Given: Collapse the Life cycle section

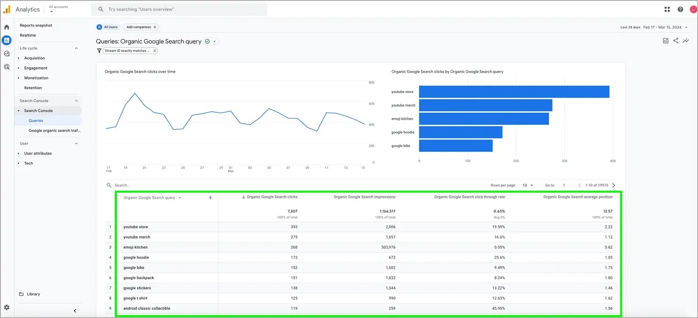Looking at the screenshot, I should coord(76,48).
